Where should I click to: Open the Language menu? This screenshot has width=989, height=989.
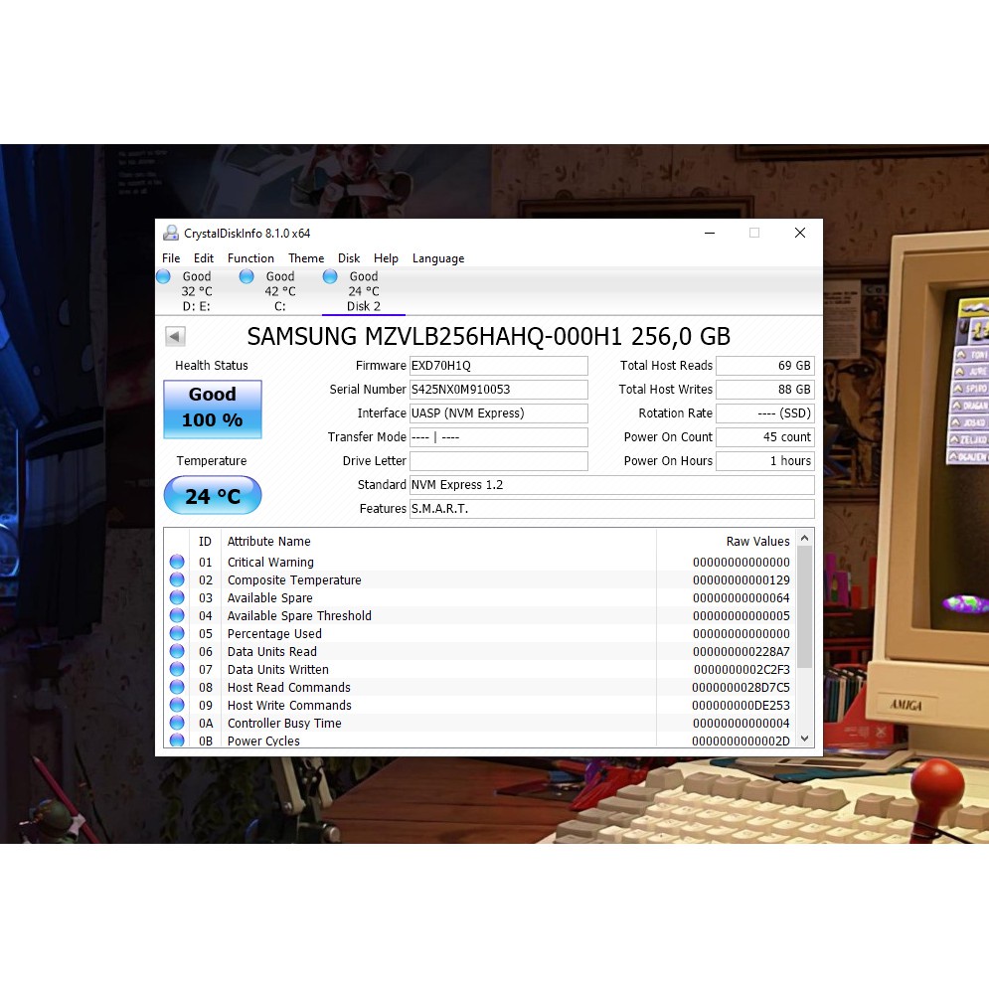[438, 258]
